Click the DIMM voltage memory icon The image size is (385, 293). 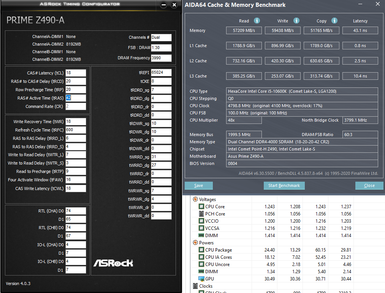click(201, 235)
